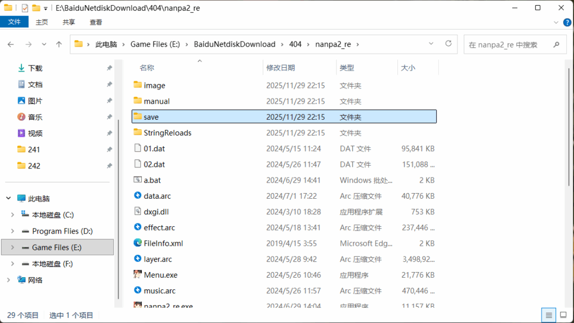Click the Downloads (下载) sidebar icon

(x=21, y=68)
